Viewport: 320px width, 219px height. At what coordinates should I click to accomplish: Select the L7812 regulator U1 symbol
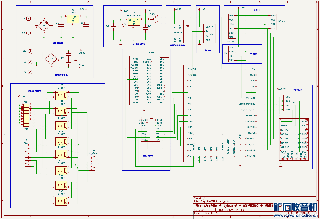73,19
